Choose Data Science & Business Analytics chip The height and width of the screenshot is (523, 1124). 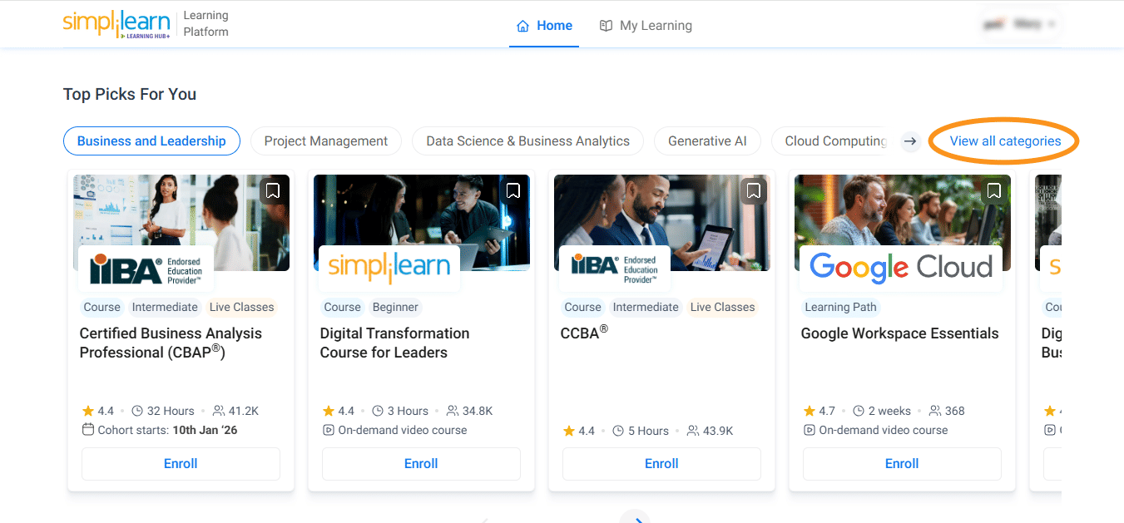(527, 141)
